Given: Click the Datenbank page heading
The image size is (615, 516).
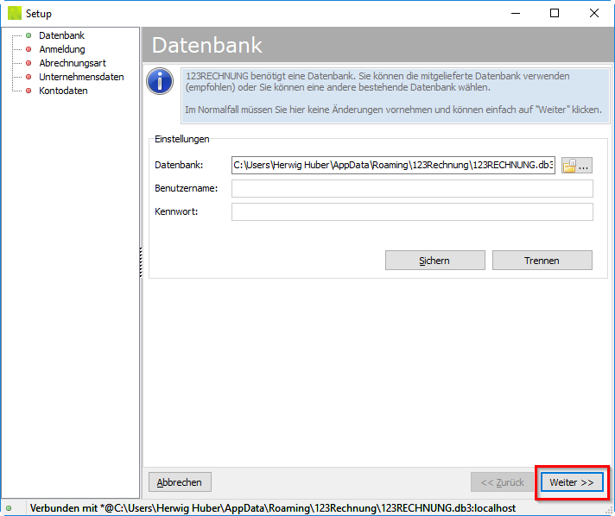Looking at the screenshot, I should [206, 45].
